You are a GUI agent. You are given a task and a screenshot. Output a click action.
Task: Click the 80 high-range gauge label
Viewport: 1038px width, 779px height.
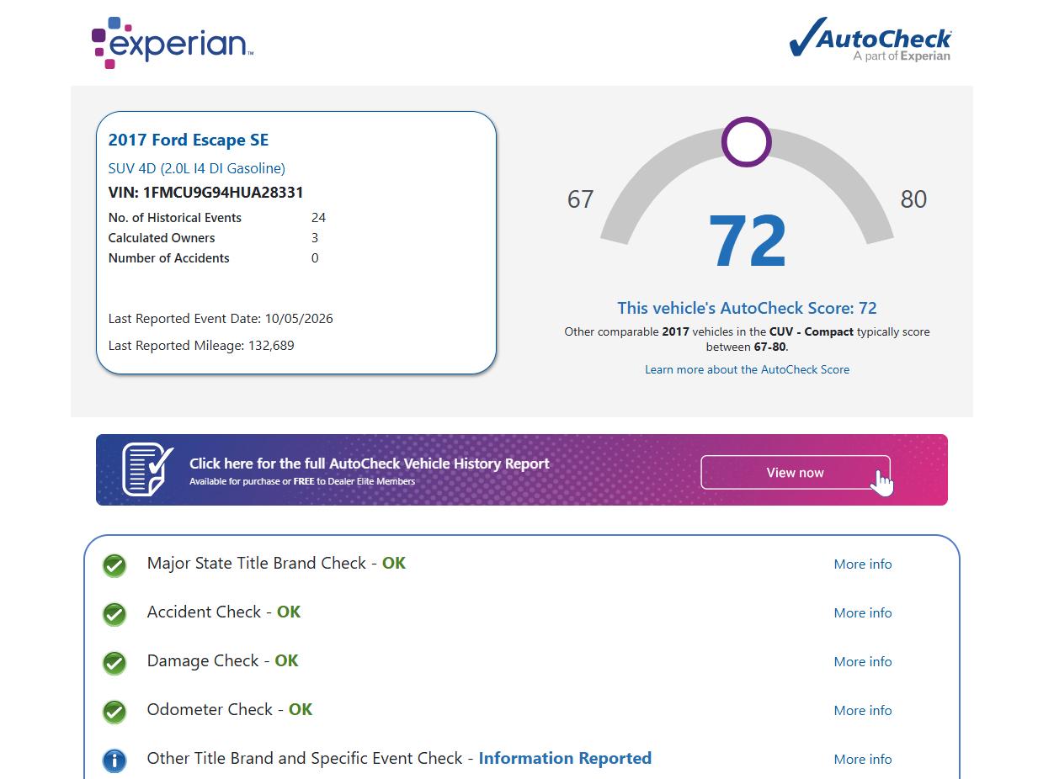coord(913,199)
